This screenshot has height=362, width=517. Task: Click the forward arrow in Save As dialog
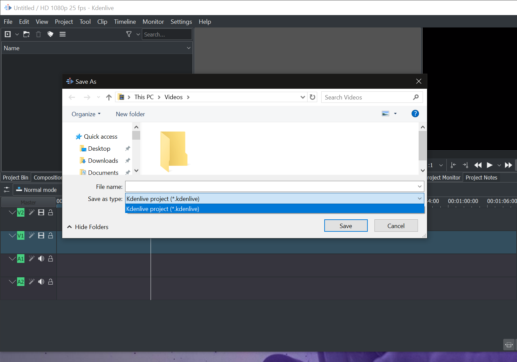87,97
